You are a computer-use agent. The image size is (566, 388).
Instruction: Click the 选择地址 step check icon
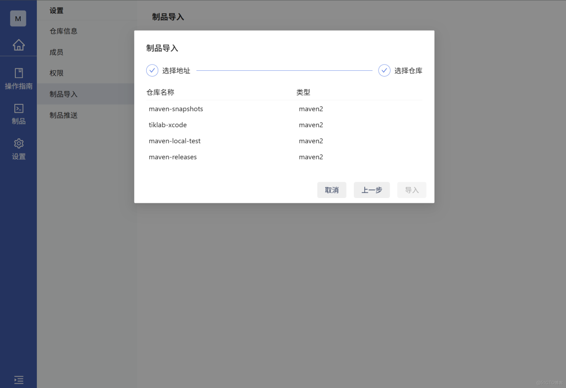click(152, 70)
